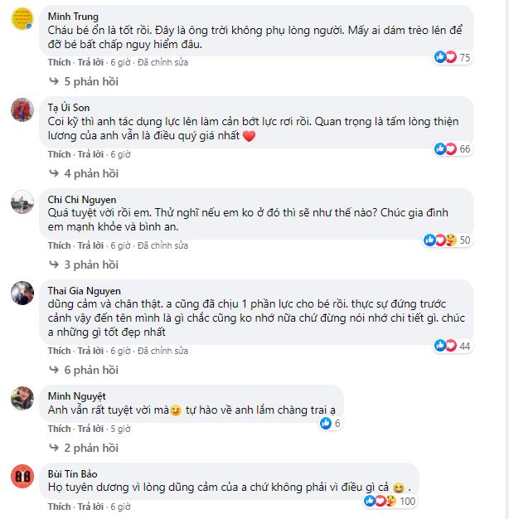Open Thai Gia Nguyen's avatar
This screenshot has height=519, width=509.
click(22, 293)
